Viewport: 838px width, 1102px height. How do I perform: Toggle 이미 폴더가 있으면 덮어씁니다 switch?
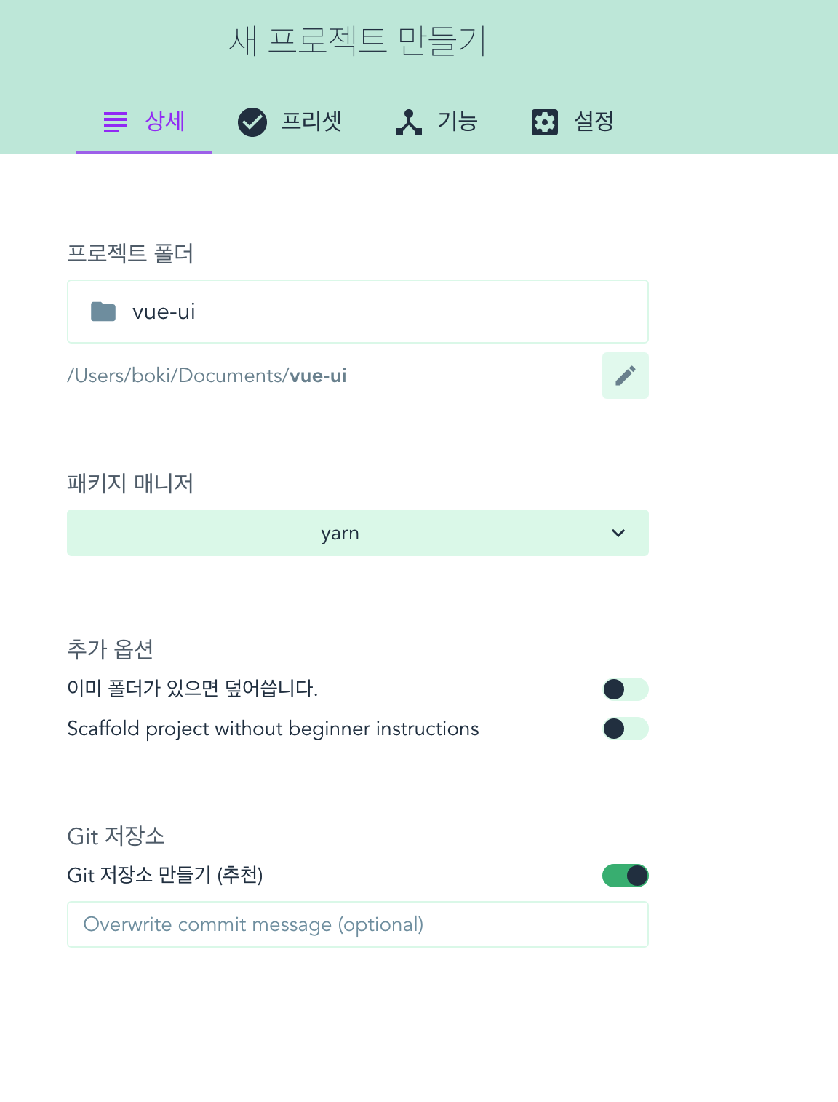(626, 689)
